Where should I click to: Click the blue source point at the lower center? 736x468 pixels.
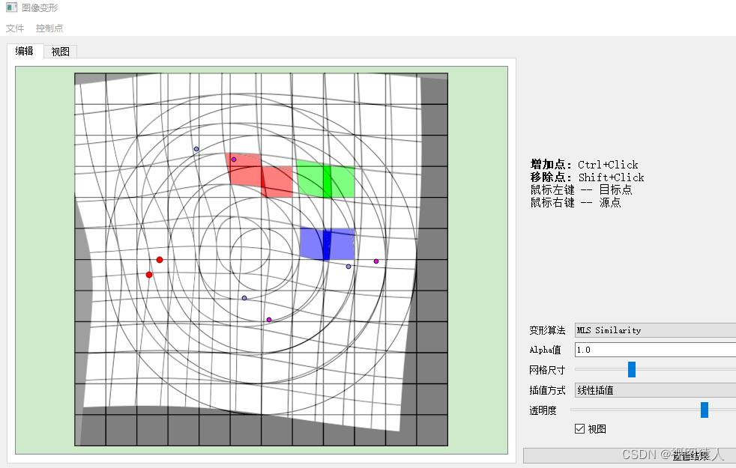(244, 298)
